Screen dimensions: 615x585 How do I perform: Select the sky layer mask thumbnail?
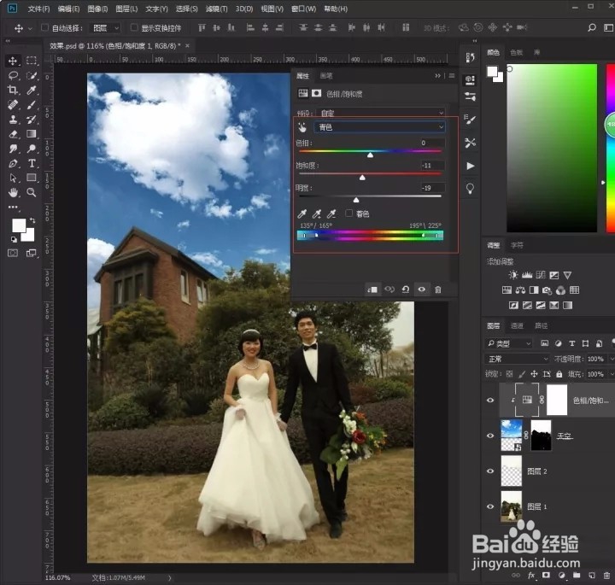coord(541,436)
